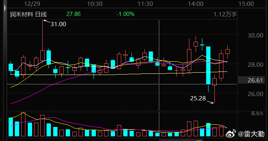
Task: Select the 10:30 time label
Action: pyautogui.click(x=95, y=4)
